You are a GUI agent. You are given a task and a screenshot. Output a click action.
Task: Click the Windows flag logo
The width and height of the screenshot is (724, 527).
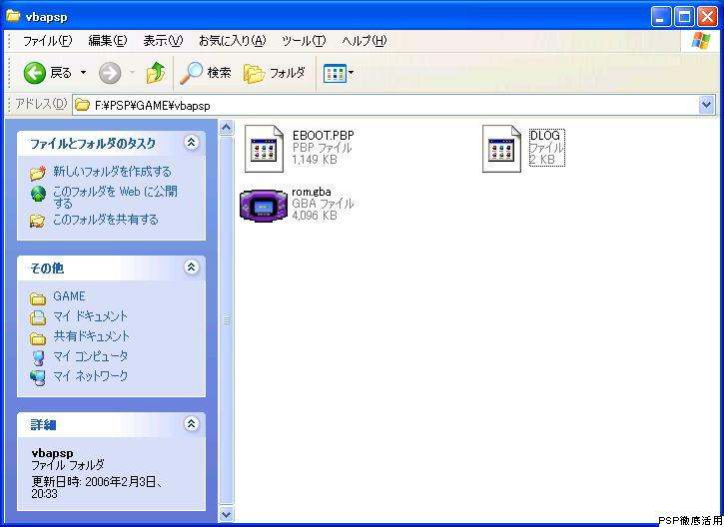[x=701, y=41]
